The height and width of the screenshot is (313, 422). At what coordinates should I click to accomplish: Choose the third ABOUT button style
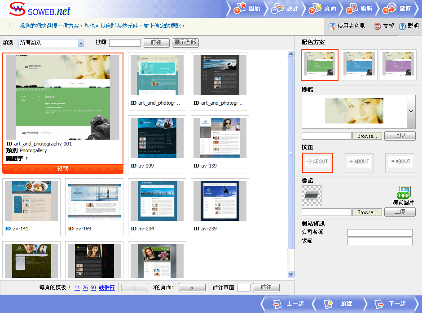click(400, 162)
